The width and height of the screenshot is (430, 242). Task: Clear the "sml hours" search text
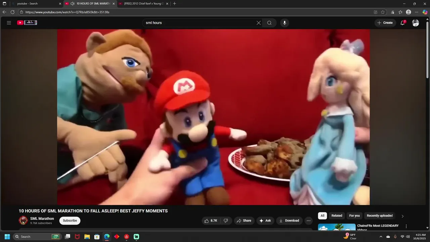coord(259,23)
